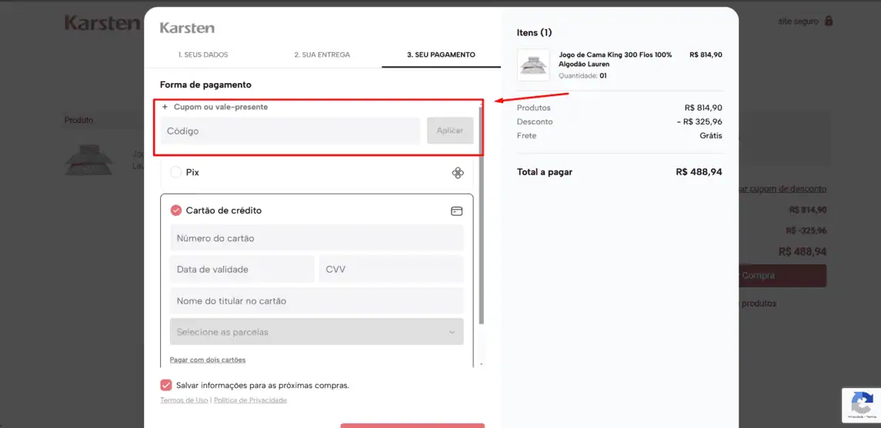Click the Grátis shipping value
This screenshot has width=881, height=428.
coord(711,136)
